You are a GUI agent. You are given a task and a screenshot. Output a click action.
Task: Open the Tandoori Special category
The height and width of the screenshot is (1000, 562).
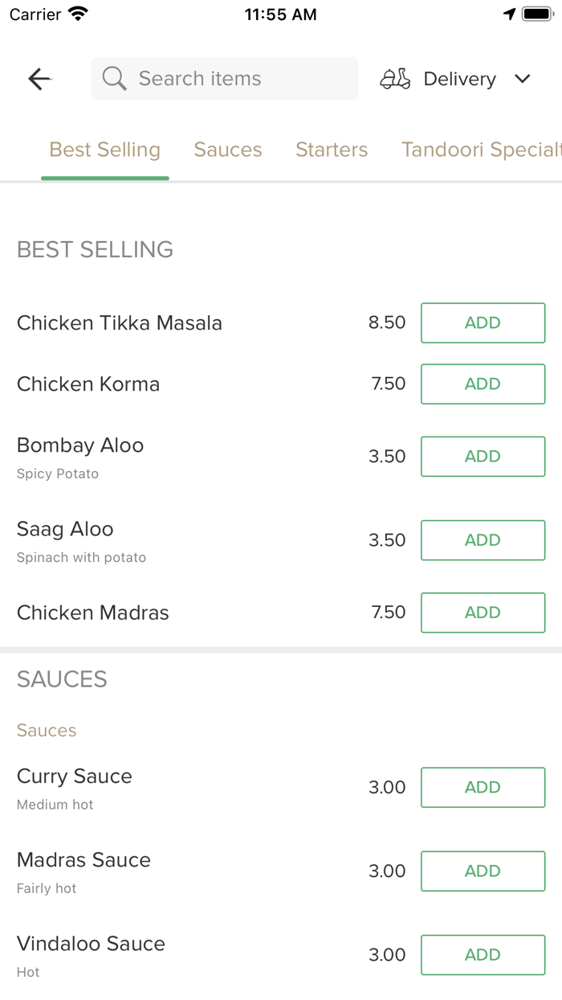480,150
